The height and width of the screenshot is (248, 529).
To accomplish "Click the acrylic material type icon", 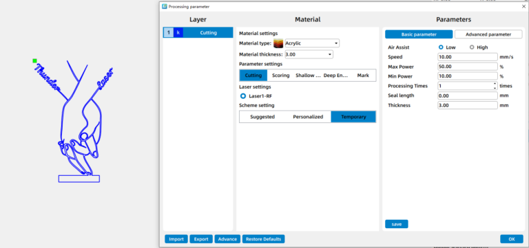I will 278,43.
